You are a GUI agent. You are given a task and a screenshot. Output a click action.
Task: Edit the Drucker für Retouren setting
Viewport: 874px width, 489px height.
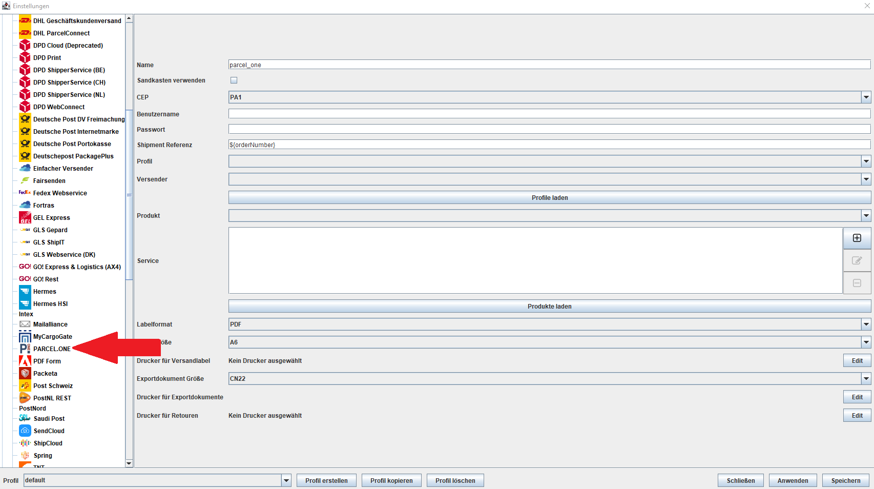click(857, 416)
